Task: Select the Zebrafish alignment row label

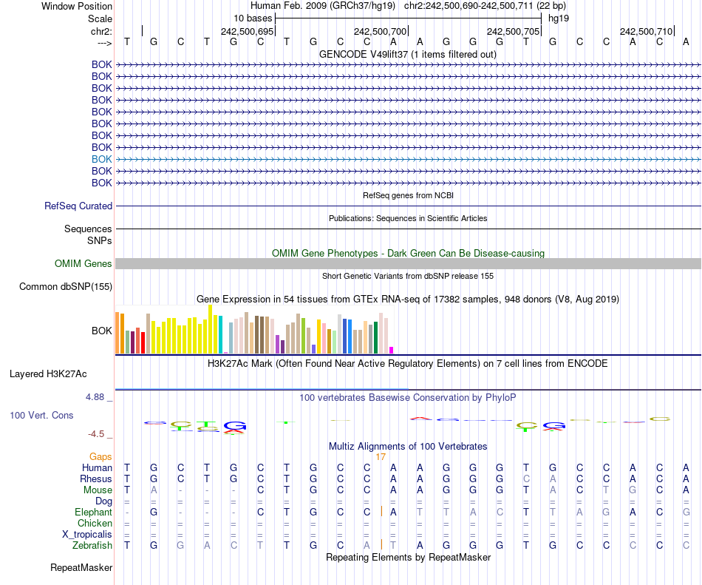Action: pyautogui.click(x=92, y=546)
